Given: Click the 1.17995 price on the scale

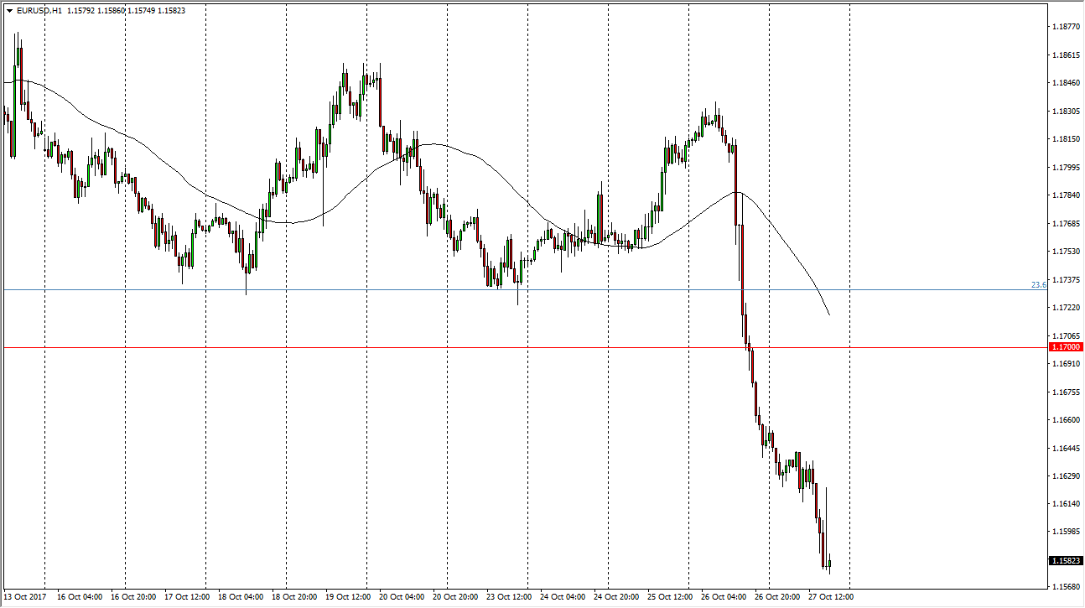Looking at the screenshot, I should (x=1066, y=167).
